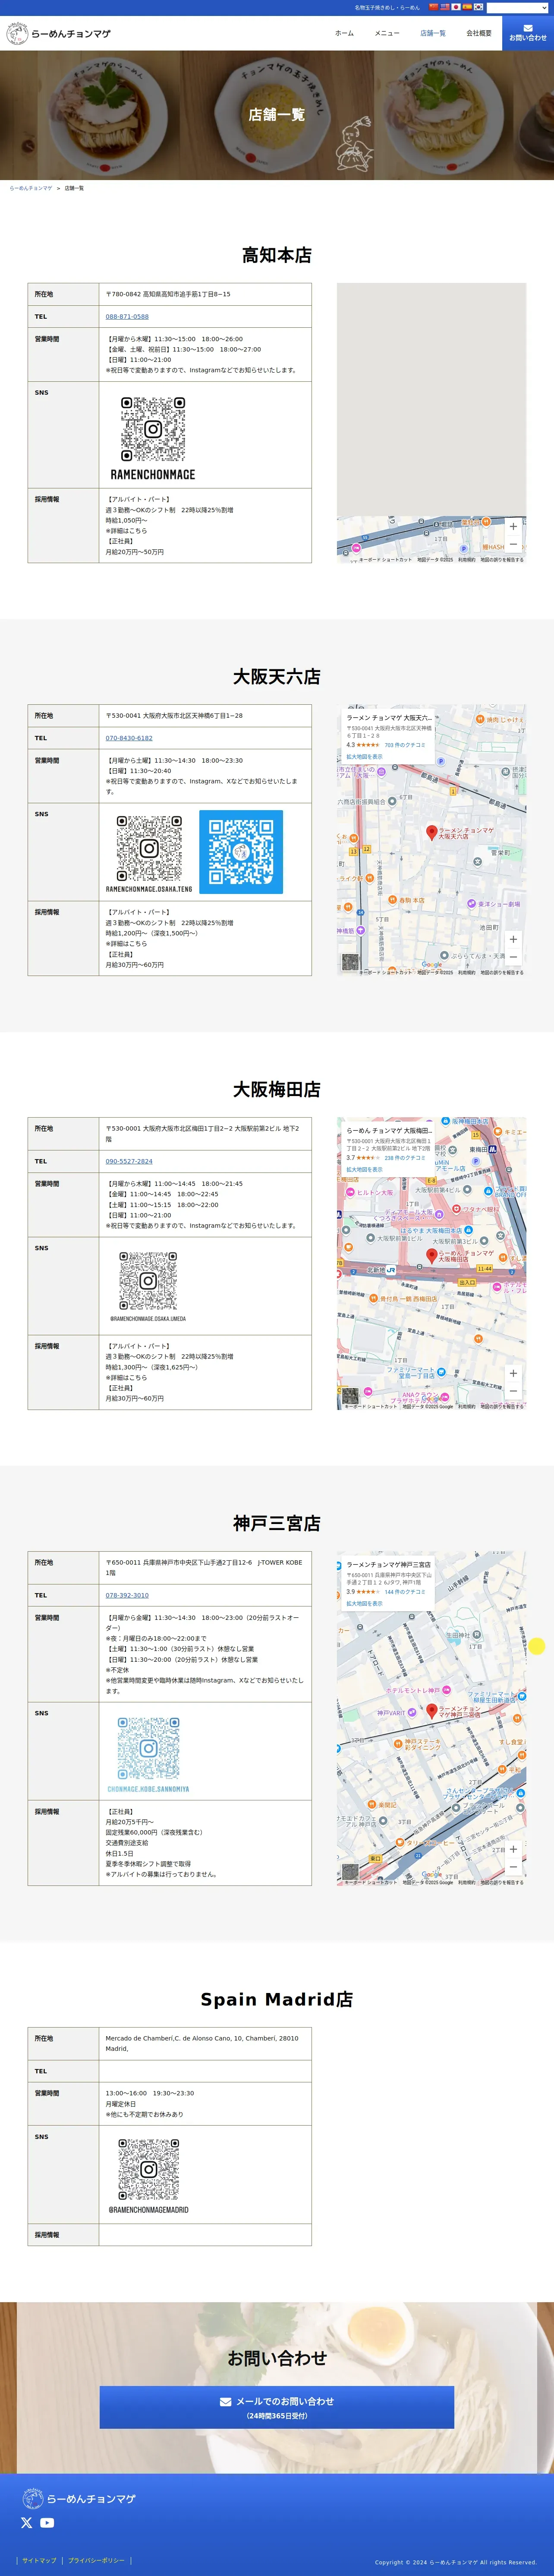This screenshot has height=2576, width=554.
Task: Pick the Korean flag language icon
Action: (x=478, y=7)
